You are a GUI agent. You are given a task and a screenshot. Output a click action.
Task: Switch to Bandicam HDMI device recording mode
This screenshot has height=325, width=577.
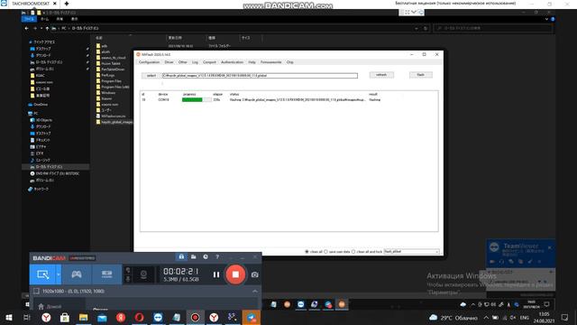(x=106, y=274)
